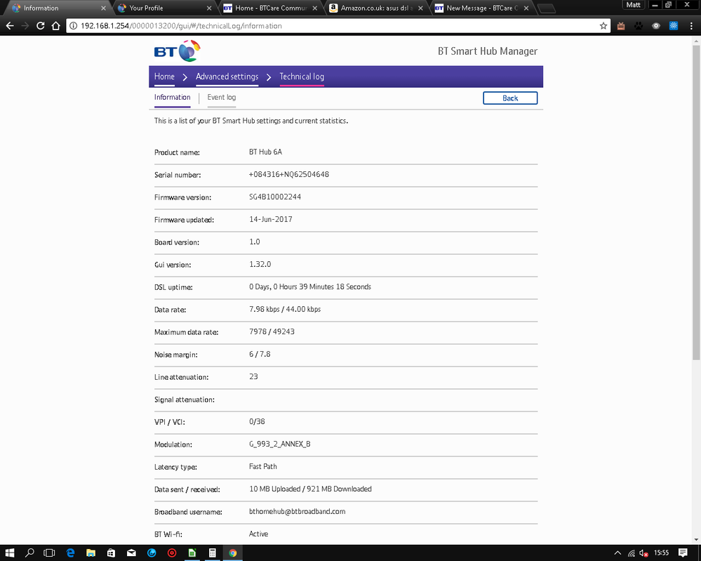Show hidden system tray icons
The height and width of the screenshot is (561, 701).
tap(617, 553)
